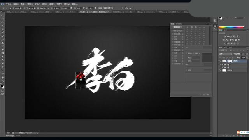Select the Move tool
The width and height of the screenshot is (249, 140).
tap(2, 16)
